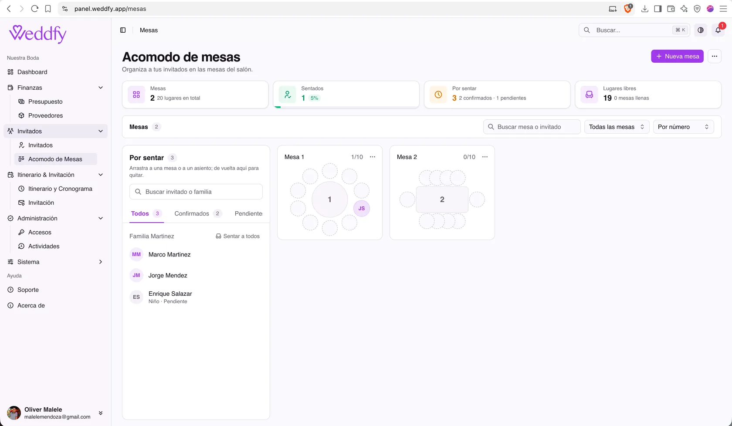Switch to the Confirmados tab
The height and width of the screenshot is (426, 732).
[198, 213]
